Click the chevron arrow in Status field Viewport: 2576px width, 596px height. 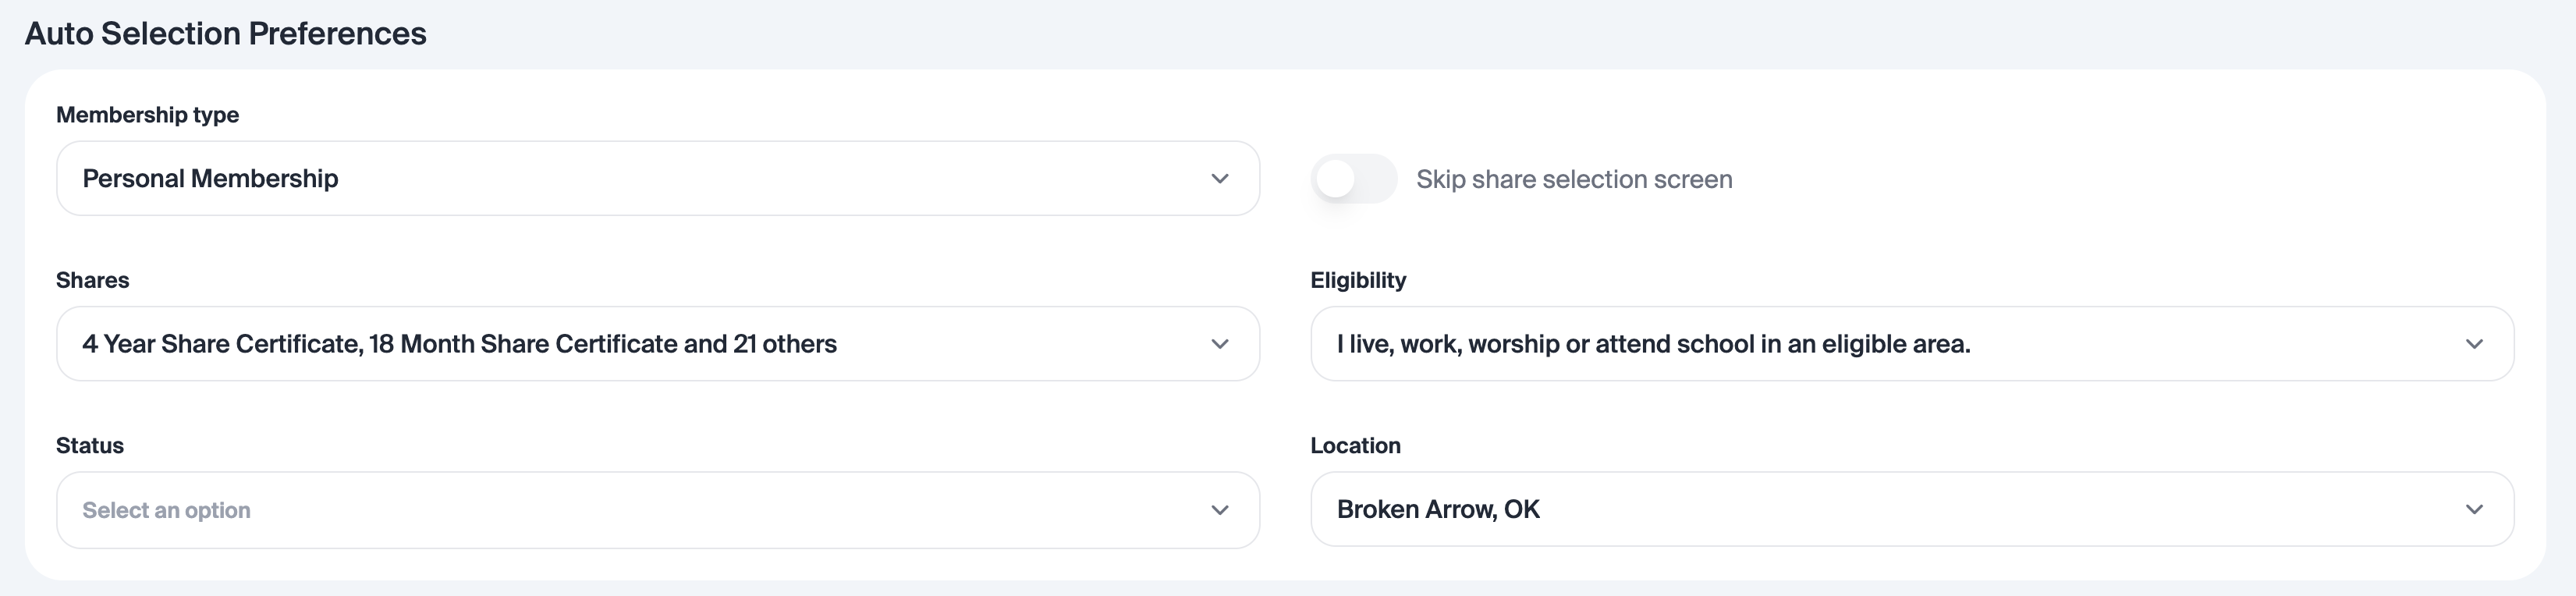(1219, 510)
